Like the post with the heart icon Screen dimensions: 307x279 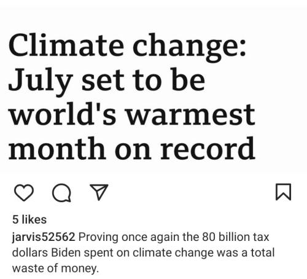[x=24, y=192]
